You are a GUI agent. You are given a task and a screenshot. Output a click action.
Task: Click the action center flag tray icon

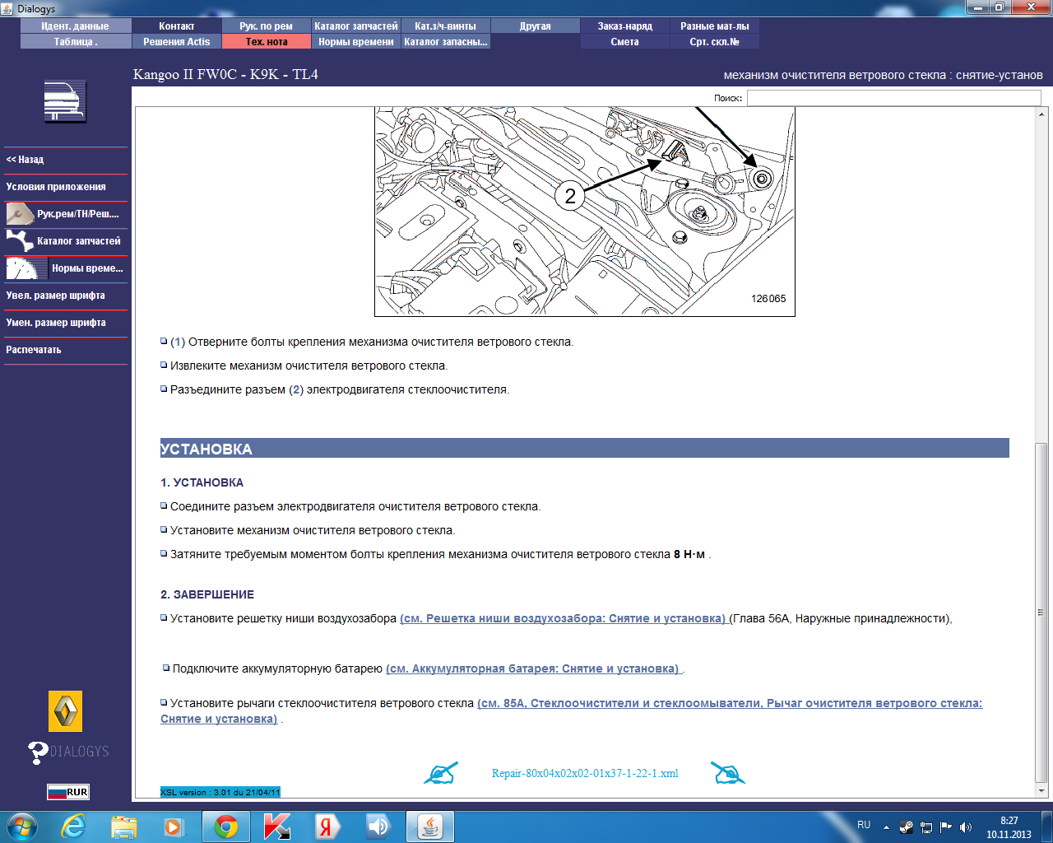[x=946, y=827]
